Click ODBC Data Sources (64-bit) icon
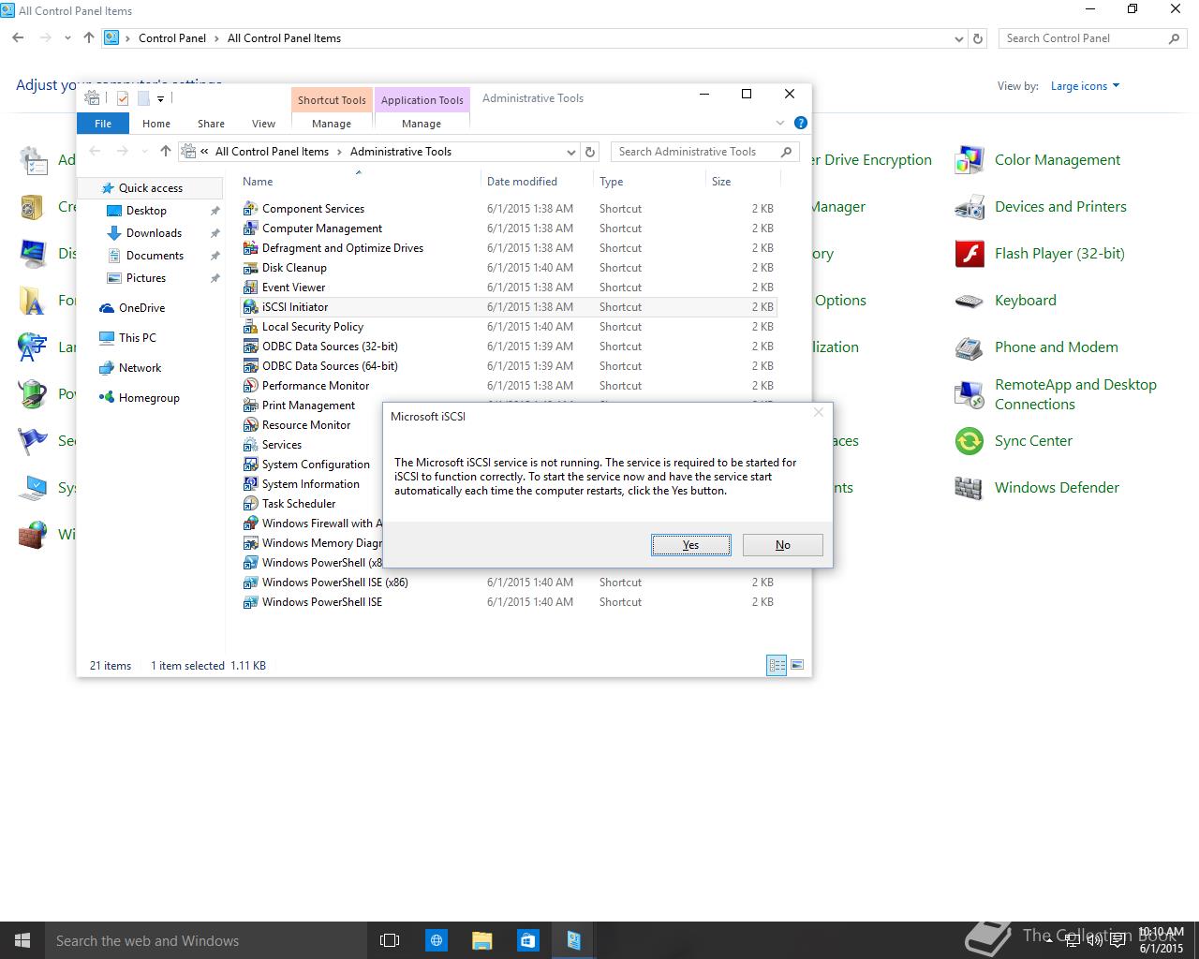Screen dimensions: 1199x959 (250, 365)
